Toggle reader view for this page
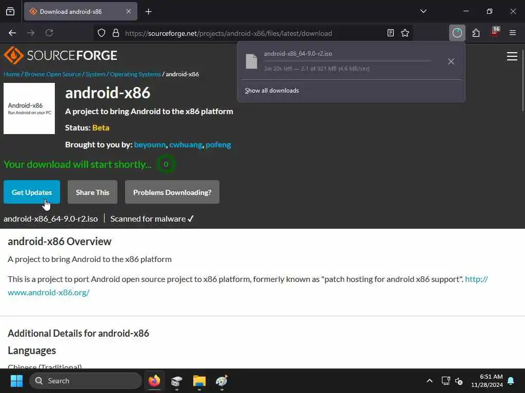525x393 pixels. pos(390,33)
